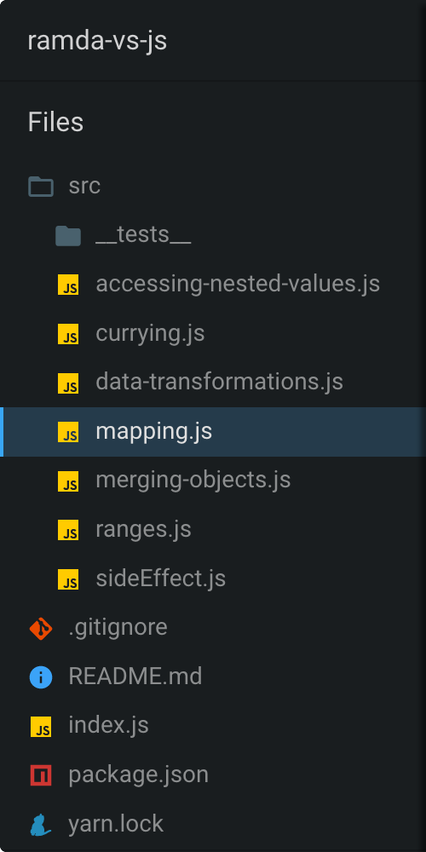
Task: Expand the __tests__ folder icon
Action: [x=68, y=236]
